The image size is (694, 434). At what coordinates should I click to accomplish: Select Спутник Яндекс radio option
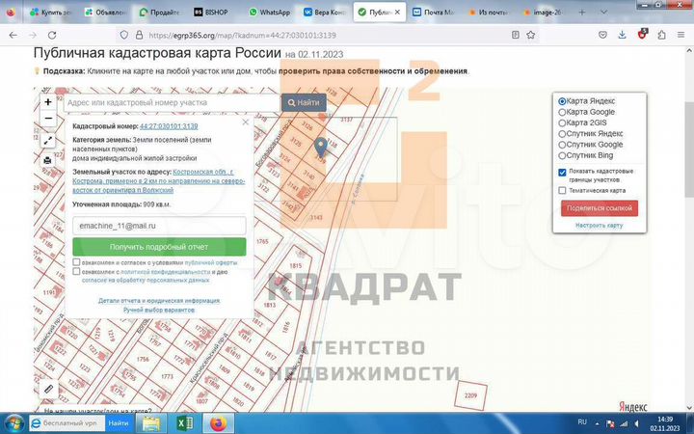click(562, 134)
